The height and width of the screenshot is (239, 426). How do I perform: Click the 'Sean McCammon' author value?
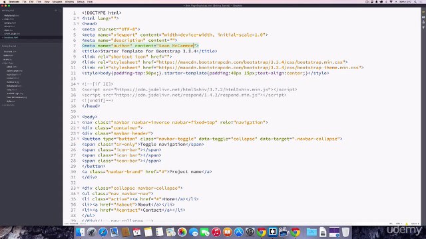pyautogui.click(x=176, y=46)
